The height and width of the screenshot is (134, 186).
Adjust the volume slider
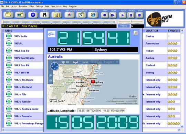tap(131, 22)
